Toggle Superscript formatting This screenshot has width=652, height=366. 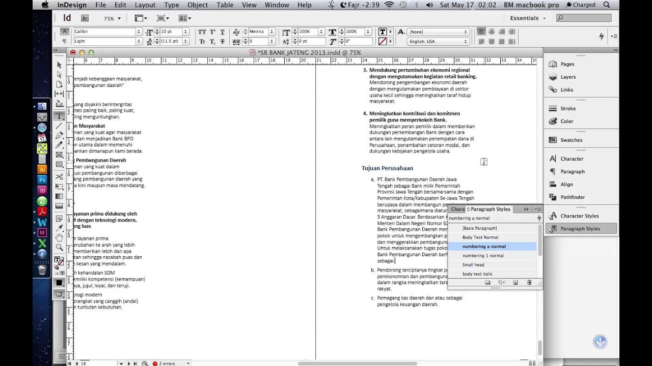point(212,32)
